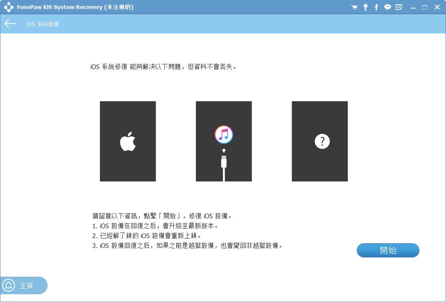
Task: Select the connect-to-iTunes device image
Action: pos(223,141)
